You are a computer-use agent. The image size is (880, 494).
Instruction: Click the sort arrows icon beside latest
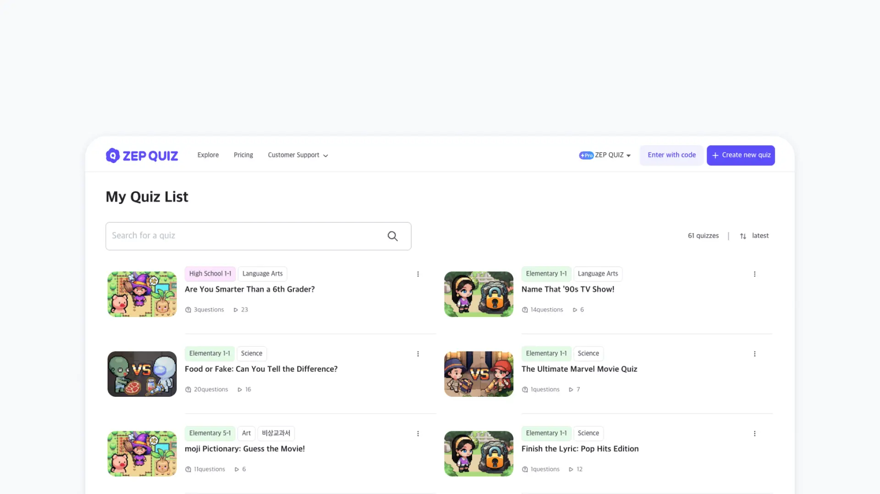[743, 236]
